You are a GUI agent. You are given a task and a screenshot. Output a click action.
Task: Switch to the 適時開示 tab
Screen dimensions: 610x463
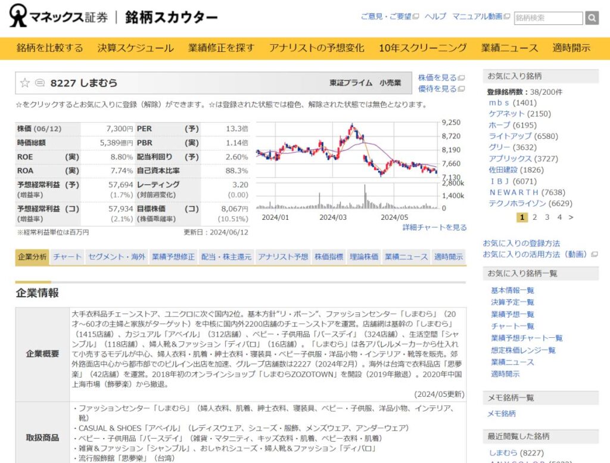pyautogui.click(x=449, y=257)
